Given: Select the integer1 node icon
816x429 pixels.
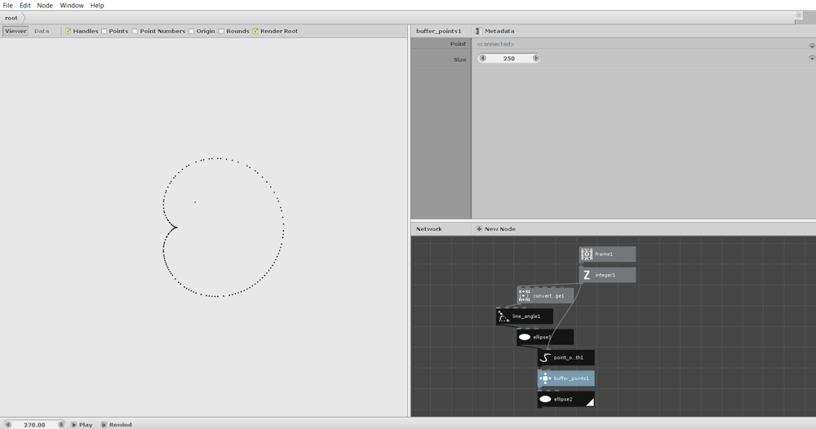Looking at the screenshot, I should [587, 275].
